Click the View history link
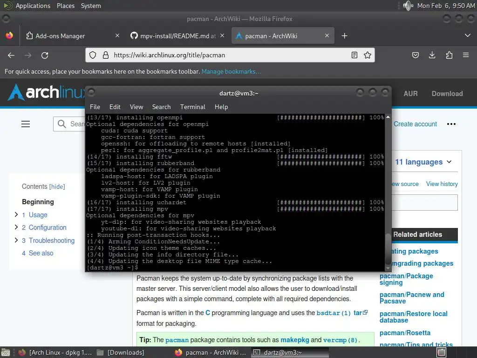The image size is (477, 358). tap(442, 184)
